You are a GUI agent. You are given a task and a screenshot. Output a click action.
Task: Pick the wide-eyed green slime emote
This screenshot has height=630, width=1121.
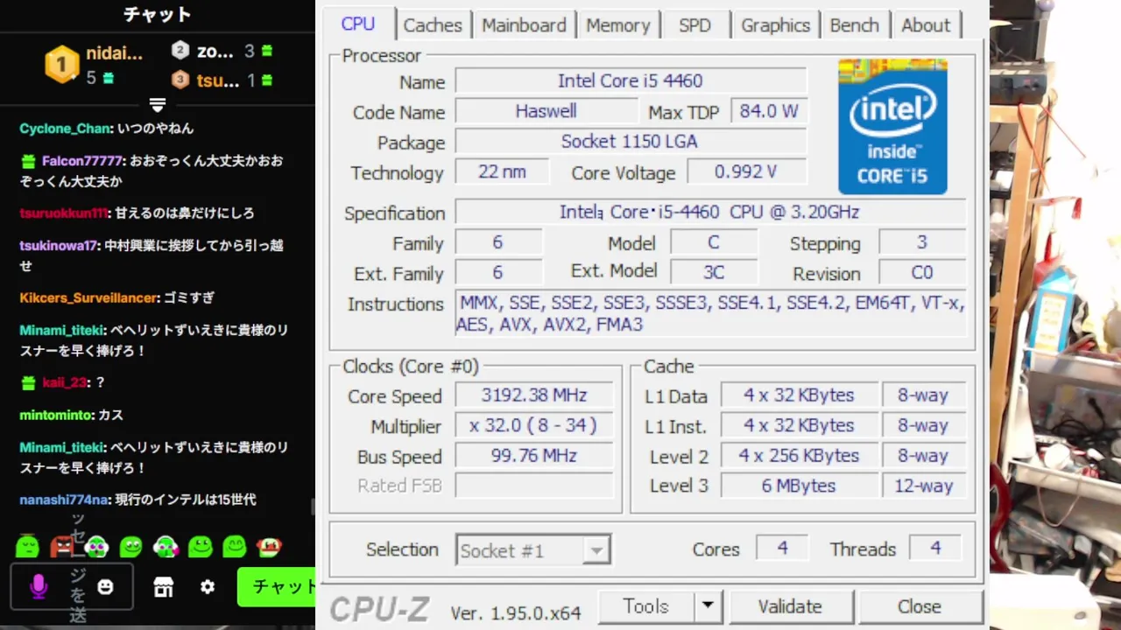(x=130, y=547)
